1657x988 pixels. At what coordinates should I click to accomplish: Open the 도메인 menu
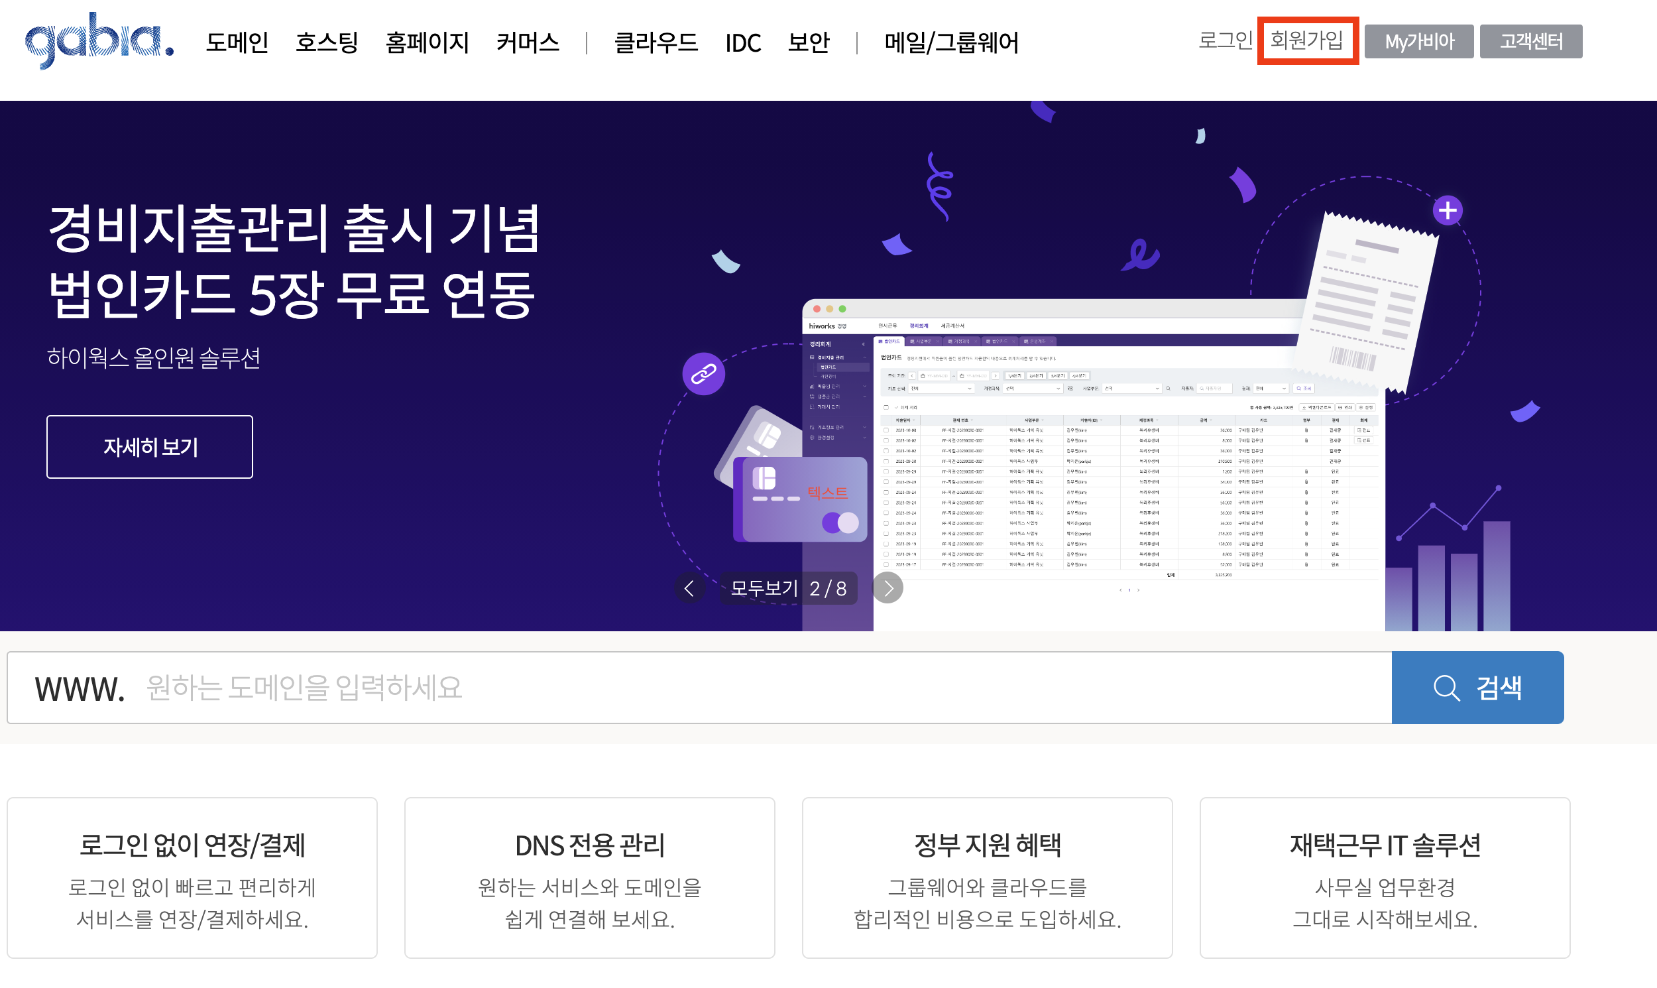coord(237,42)
